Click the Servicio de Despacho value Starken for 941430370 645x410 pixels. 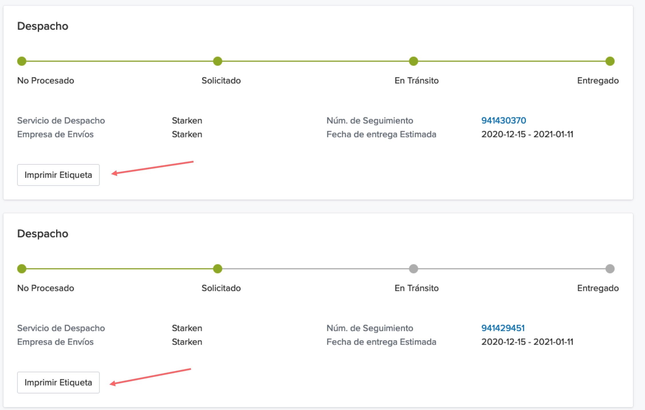(x=187, y=121)
